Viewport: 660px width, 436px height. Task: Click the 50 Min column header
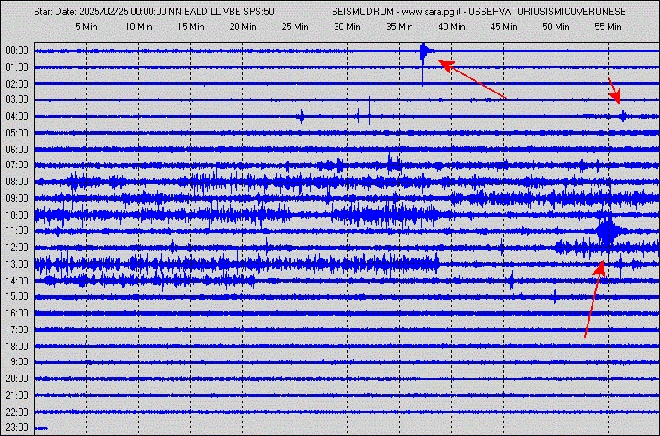[x=556, y=27]
